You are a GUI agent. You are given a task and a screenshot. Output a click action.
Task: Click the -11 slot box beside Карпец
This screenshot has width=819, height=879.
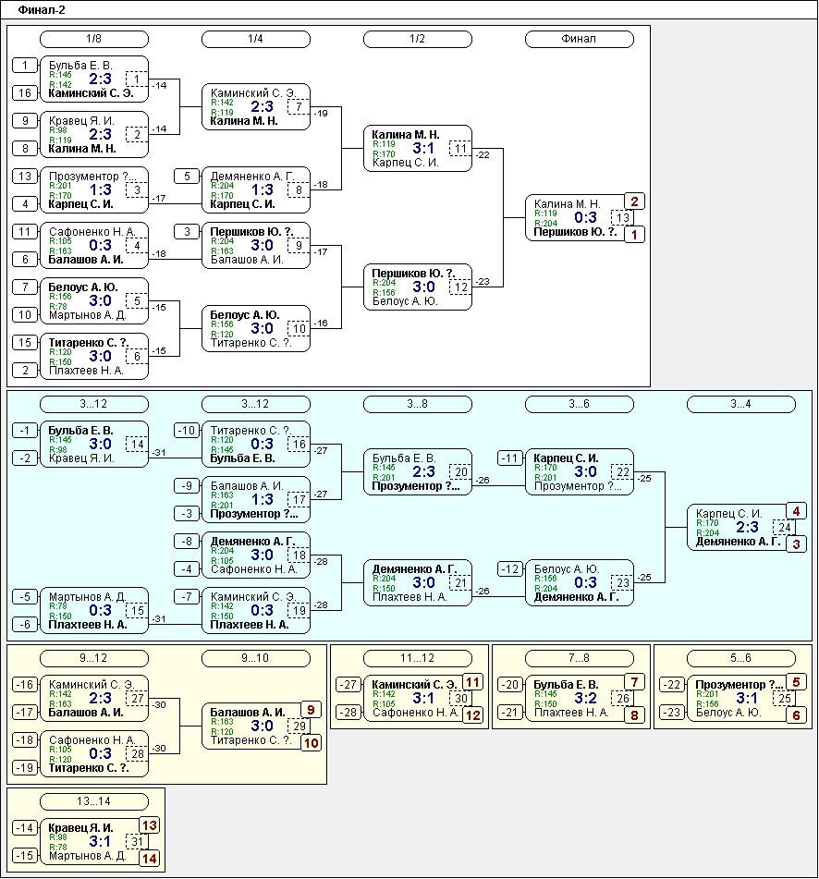pos(510,458)
